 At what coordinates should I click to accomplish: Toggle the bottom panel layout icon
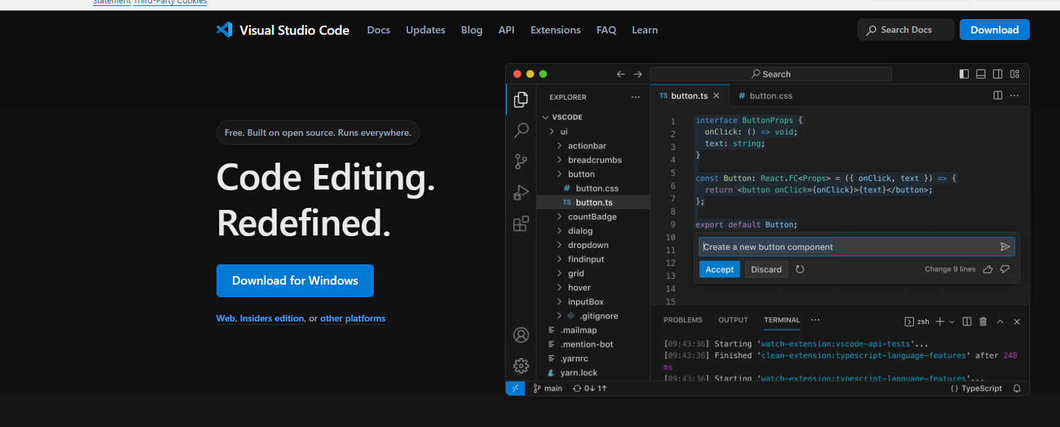pyautogui.click(x=981, y=74)
